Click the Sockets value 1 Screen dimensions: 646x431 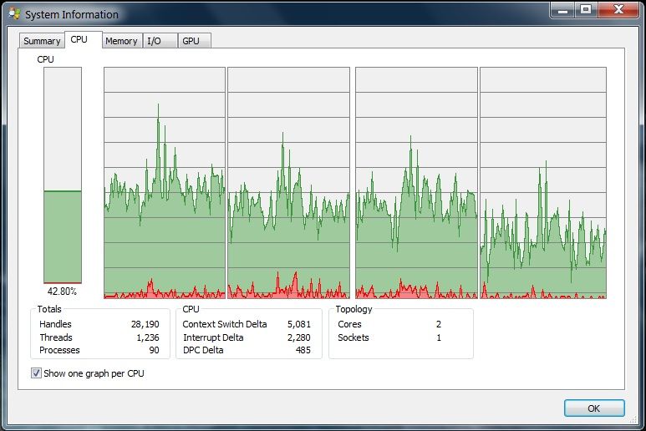(x=439, y=337)
